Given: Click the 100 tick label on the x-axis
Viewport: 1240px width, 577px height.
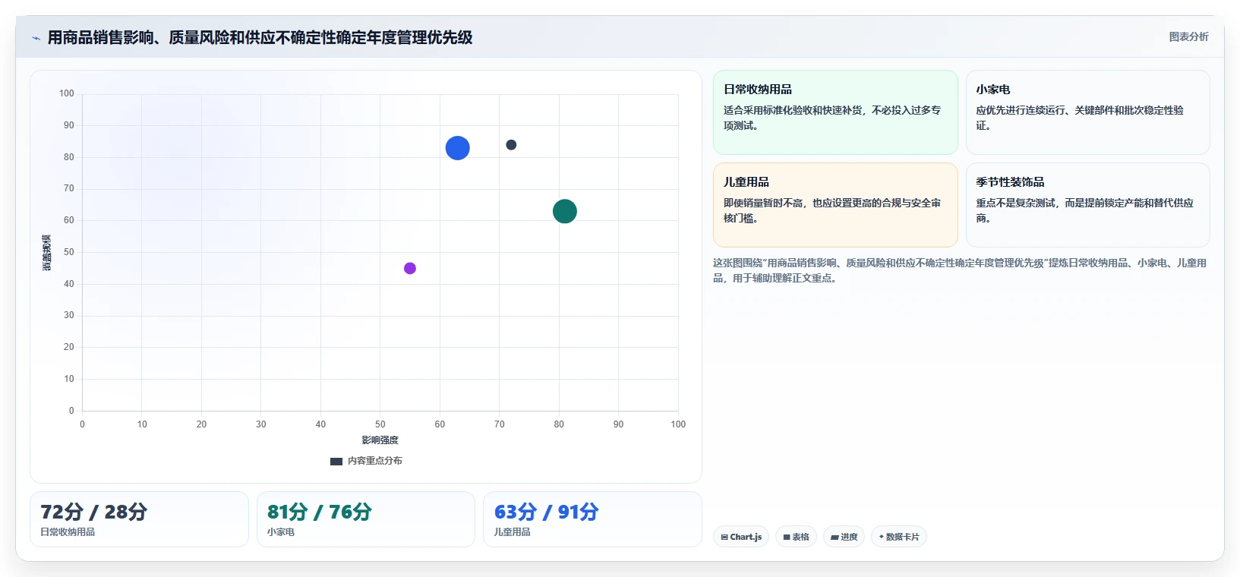Looking at the screenshot, I should [678, 424].
